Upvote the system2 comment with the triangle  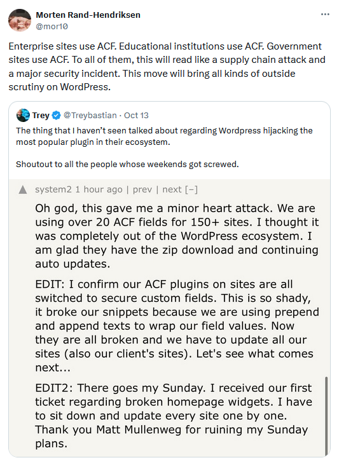(23, 190)
